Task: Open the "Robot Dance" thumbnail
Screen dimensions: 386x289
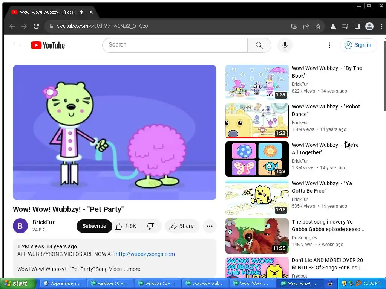Action: tap(257, 120)
